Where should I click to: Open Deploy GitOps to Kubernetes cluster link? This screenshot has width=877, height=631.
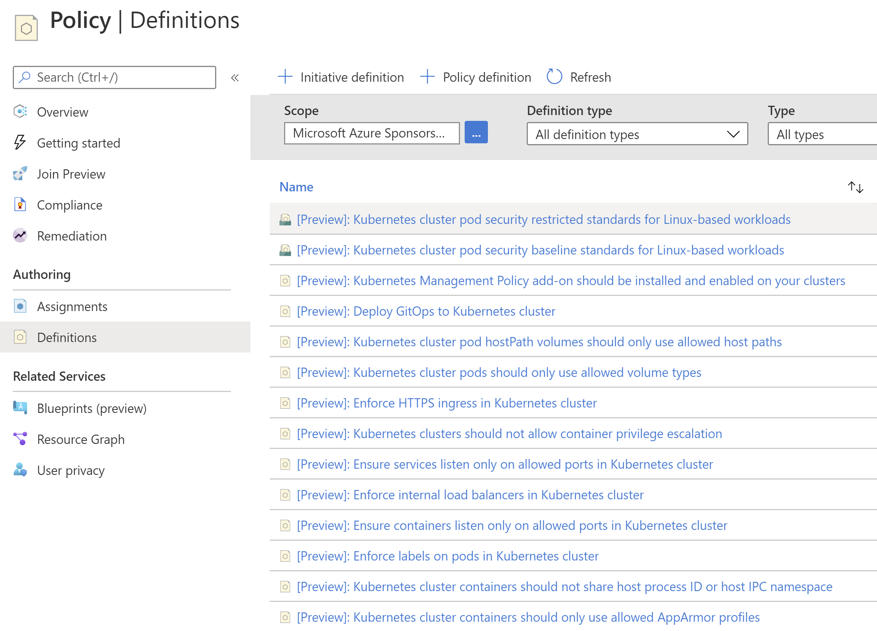click(x=426, y=311)
